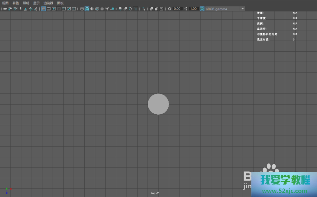
Task: Turn on use all lights
Action: [107, 9]
